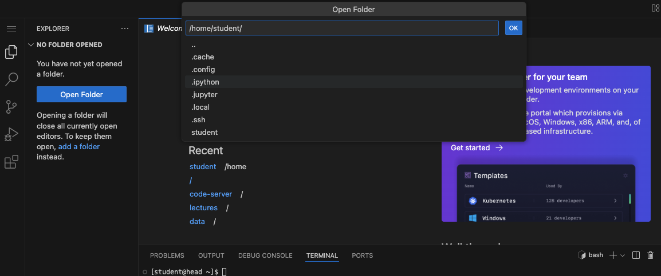Click the blue Open Folder button
Screen dimensions: 661x276
81,95
